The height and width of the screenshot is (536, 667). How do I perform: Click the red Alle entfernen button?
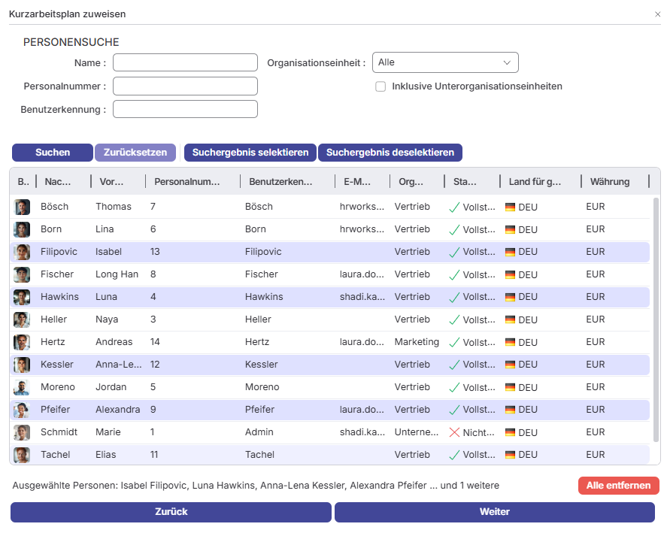[x=618, y=486]
